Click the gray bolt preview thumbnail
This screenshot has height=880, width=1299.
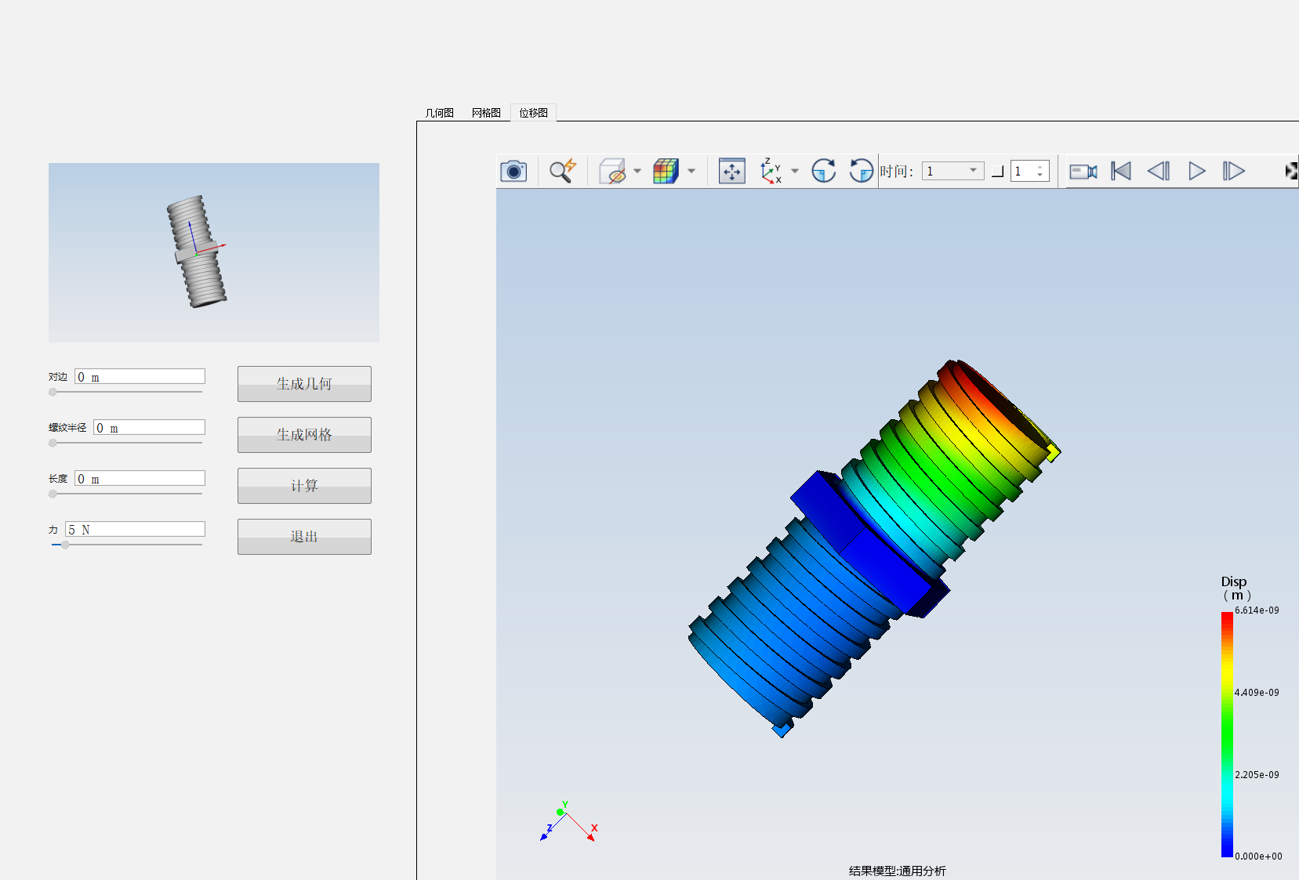[214, 252]
